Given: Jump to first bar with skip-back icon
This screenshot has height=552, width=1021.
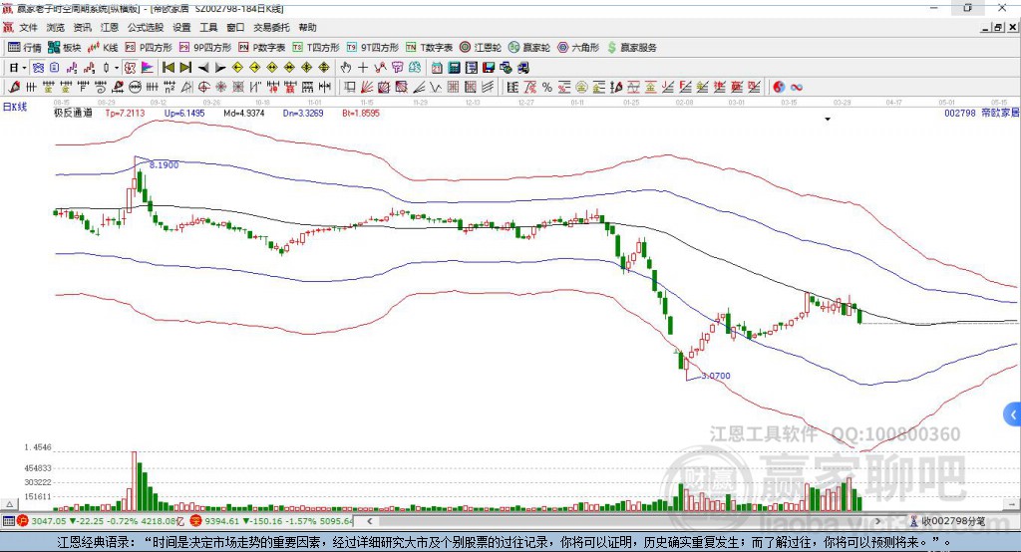Looking at the screenshot, I should click(x=168, y=68).
